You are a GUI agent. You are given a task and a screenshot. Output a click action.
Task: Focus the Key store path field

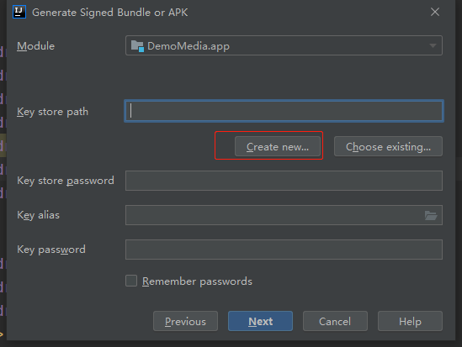[284, 111]
